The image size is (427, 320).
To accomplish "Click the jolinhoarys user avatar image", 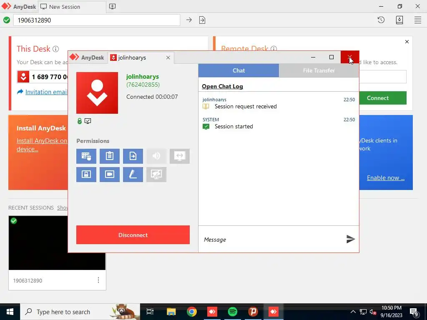I will (97, 93).
